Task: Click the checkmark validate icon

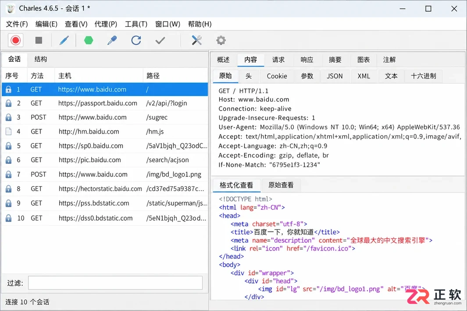Action: [160, 40]
